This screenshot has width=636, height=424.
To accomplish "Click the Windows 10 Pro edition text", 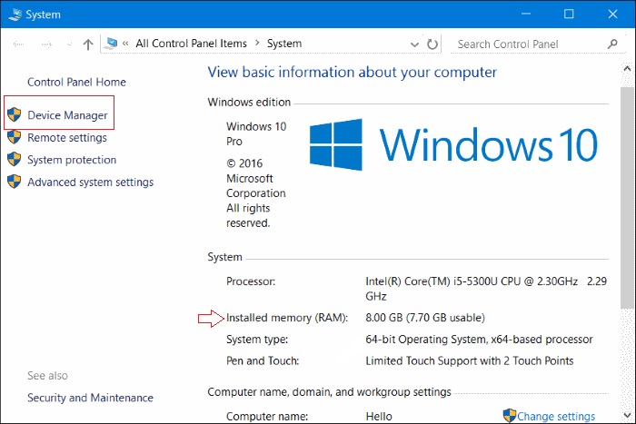I will pyautogui.click(x=256, y=133).
